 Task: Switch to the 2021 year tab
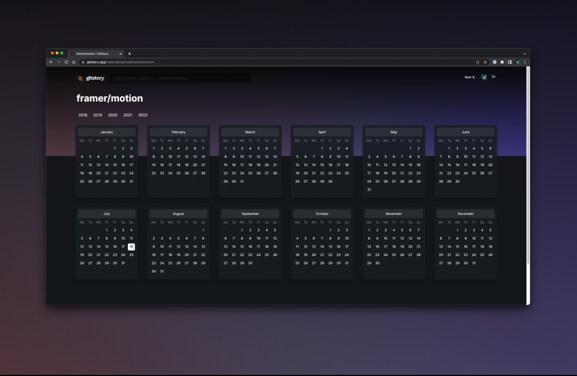pos(128,115)
